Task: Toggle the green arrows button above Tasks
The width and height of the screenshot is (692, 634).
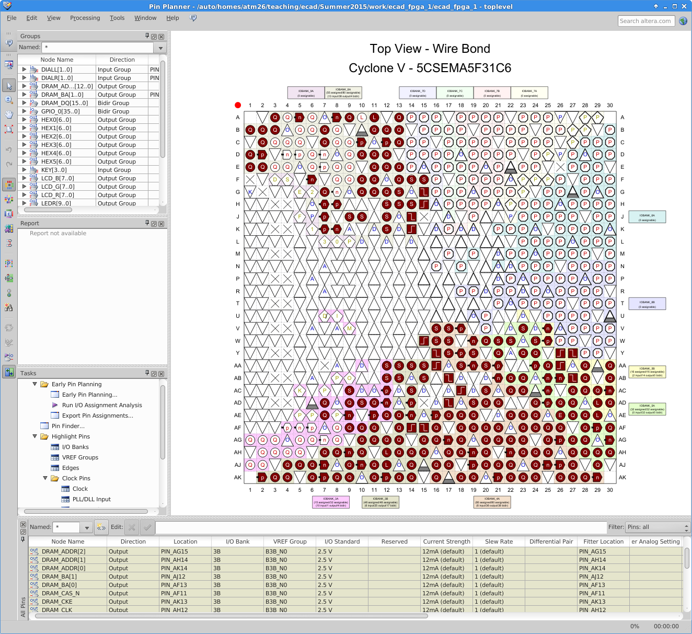Action: [x=9, y=372]
